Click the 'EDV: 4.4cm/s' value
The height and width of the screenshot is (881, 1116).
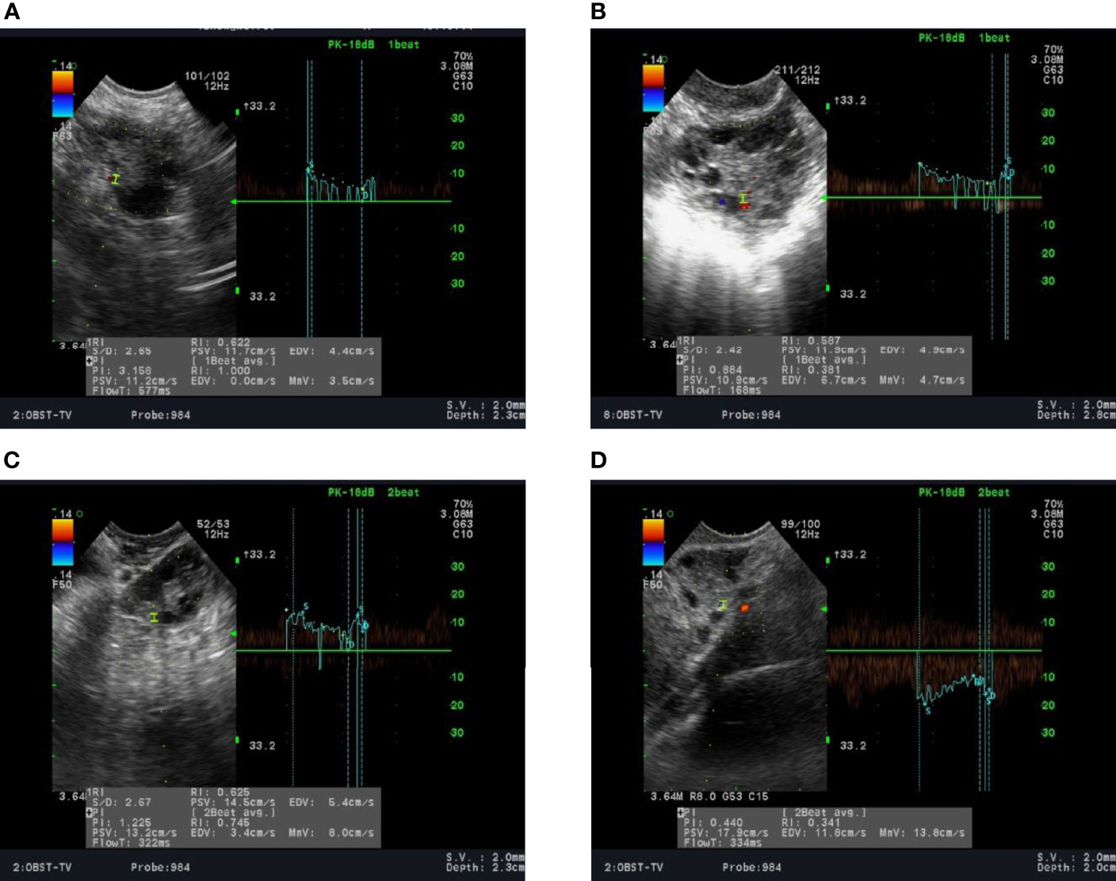[x=331, y=351]
